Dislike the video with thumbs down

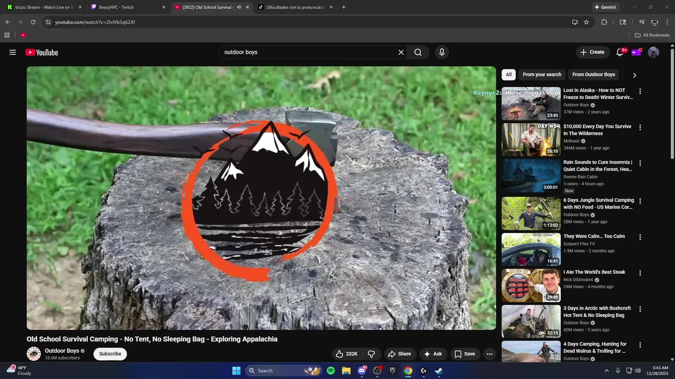click(371, 354)
